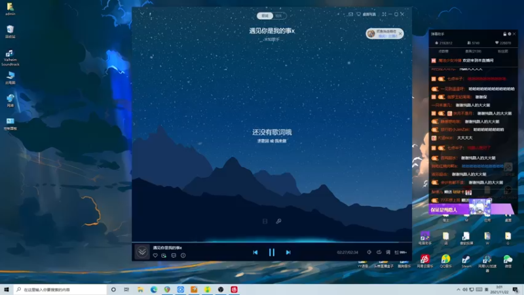Open the notification center on taskbar
524x295 pixels.
[515, 290]
